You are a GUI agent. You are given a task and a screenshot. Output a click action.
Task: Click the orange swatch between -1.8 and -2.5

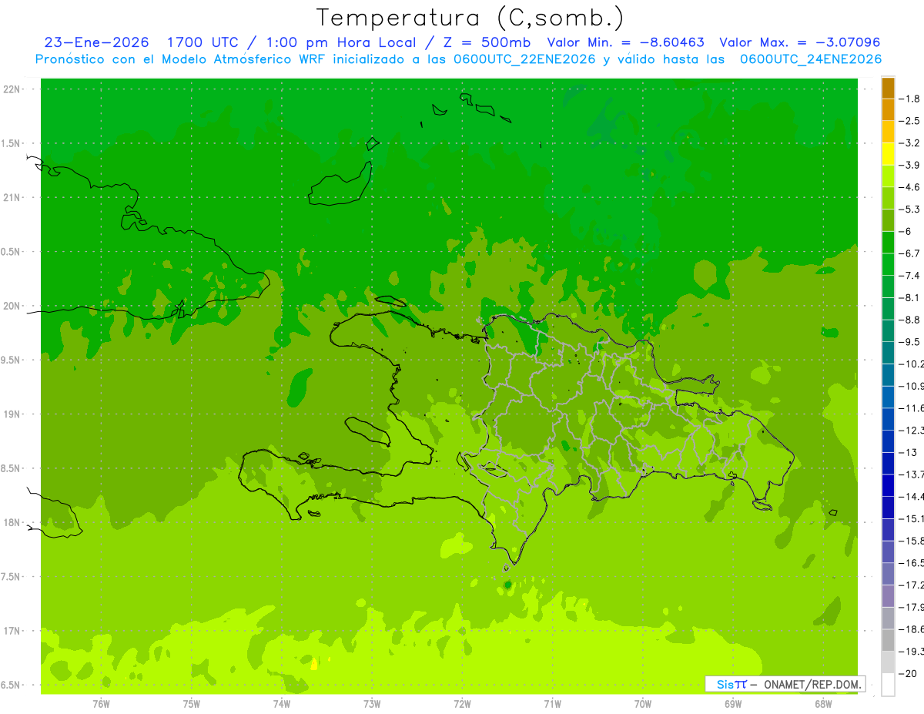click(x=889, y=110)
